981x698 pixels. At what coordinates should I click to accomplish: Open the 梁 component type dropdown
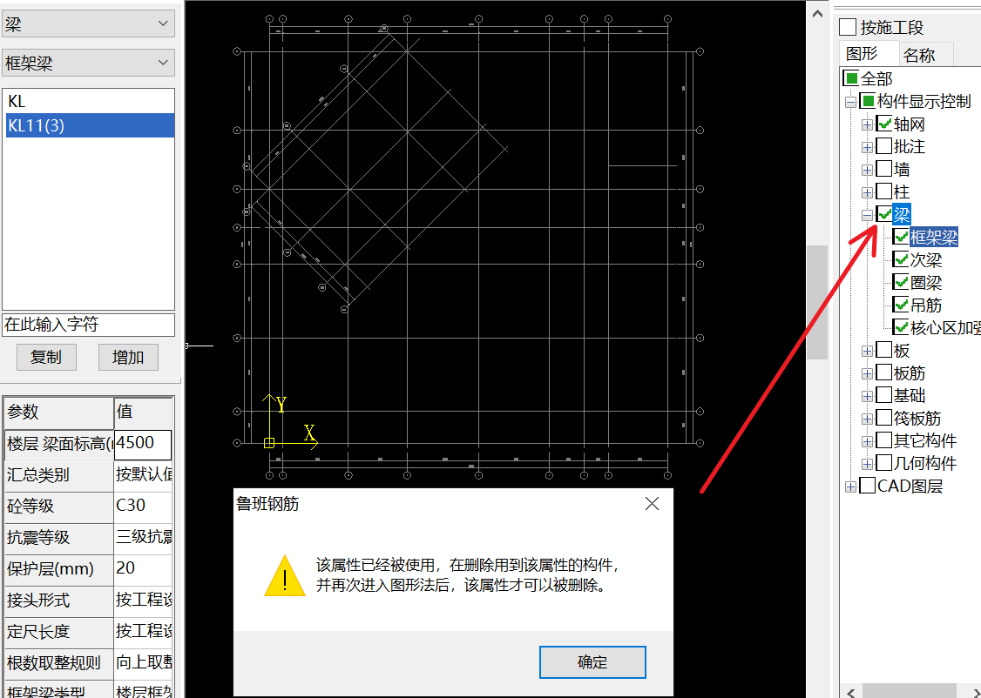88,23
